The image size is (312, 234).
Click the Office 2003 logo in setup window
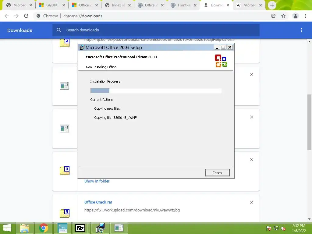221,61
